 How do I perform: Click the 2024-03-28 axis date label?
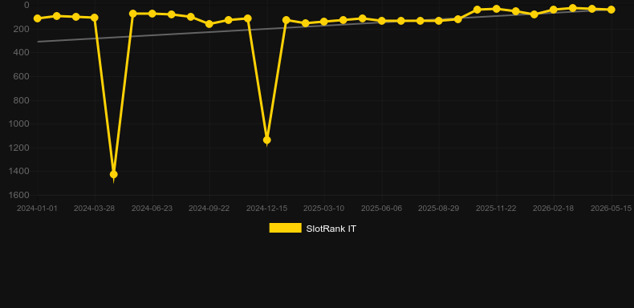pyautogui.click(x=94, y=209)
